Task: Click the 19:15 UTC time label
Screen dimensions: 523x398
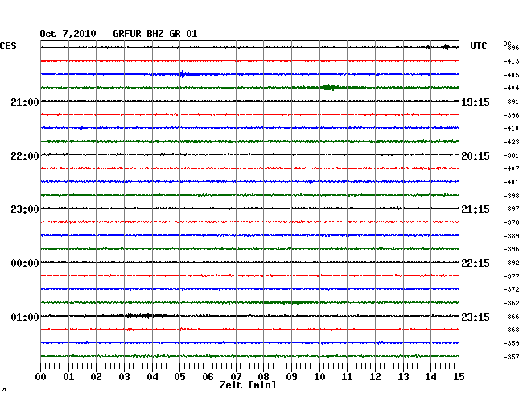Action: (x=476, y=102)
